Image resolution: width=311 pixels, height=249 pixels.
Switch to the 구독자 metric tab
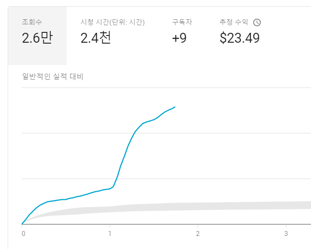point(182,36)
